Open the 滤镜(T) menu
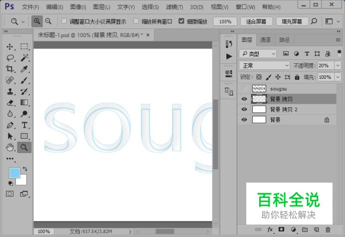 click(x=174, y=7)
